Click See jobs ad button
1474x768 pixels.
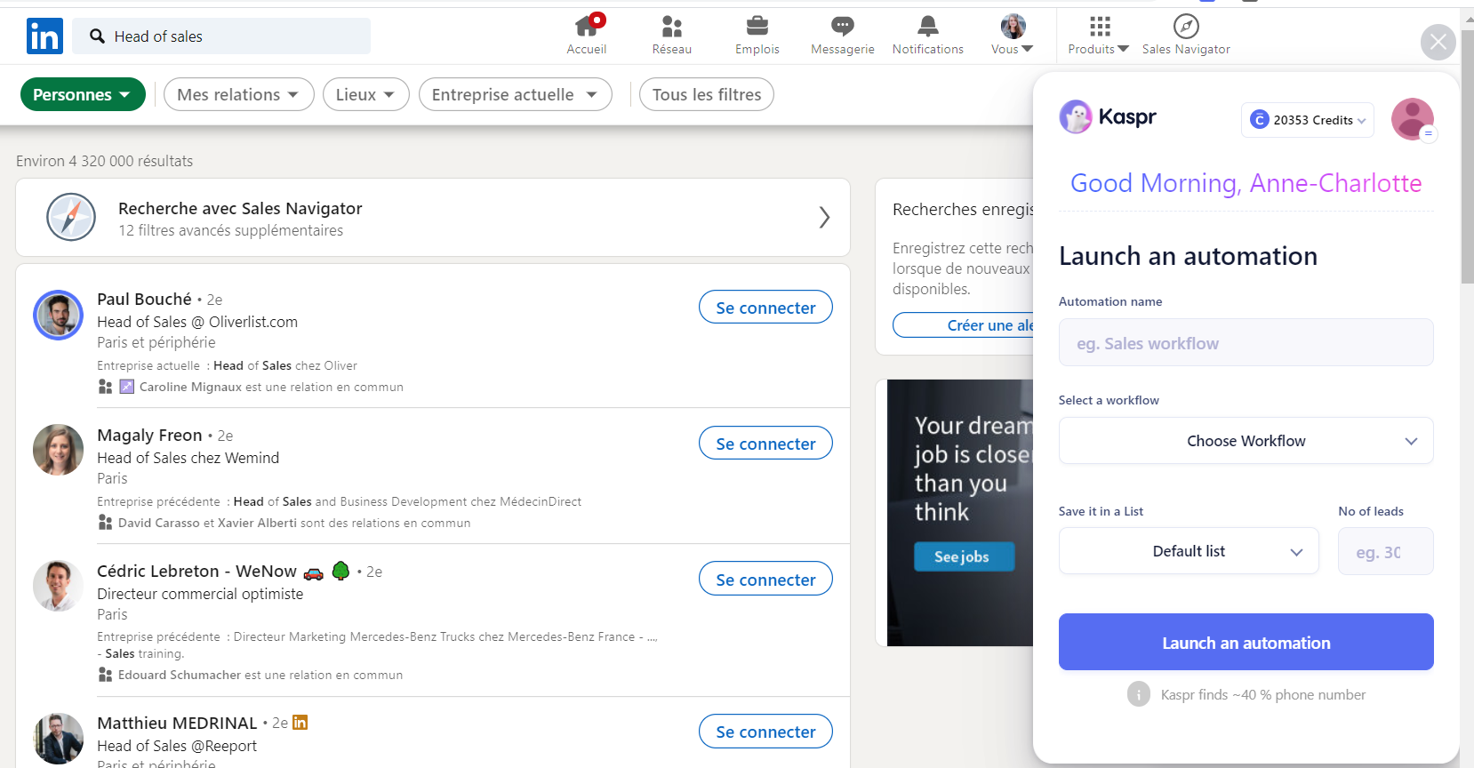[x=964, y=556]
